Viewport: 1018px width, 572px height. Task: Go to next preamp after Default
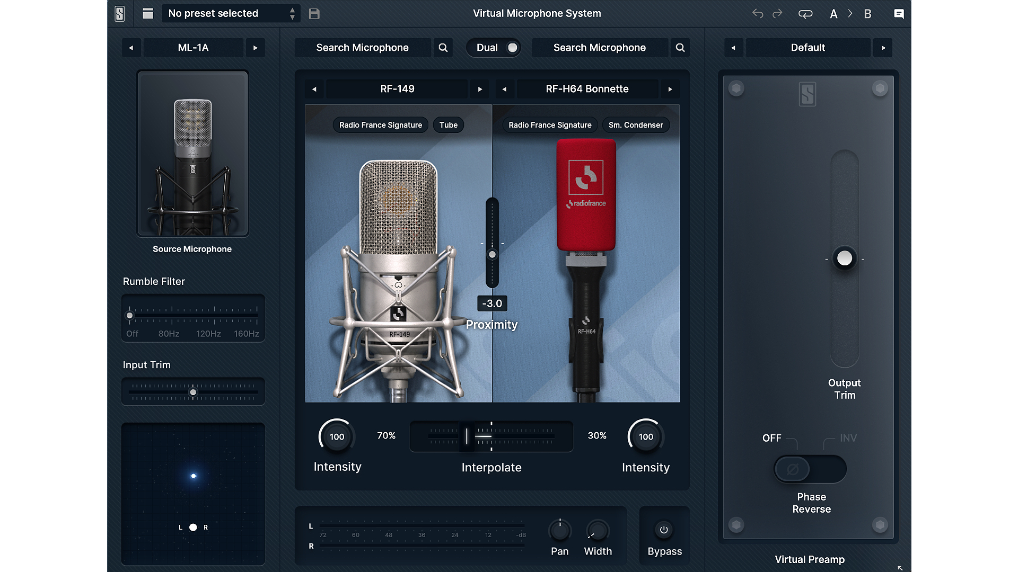tap(883, 48)
